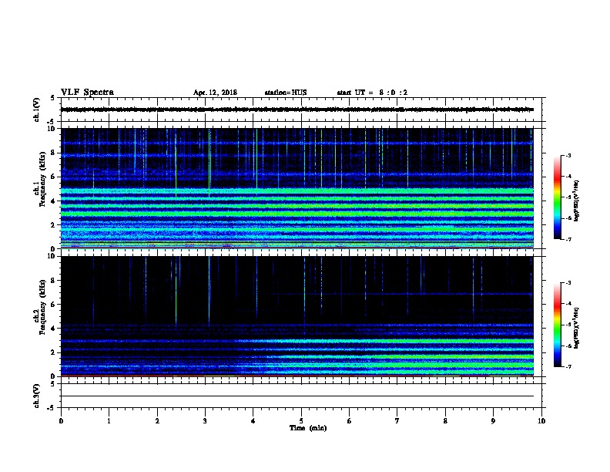610x472 pixels.
Task: Click time axis tick label "8"
Action: (445, 421)
